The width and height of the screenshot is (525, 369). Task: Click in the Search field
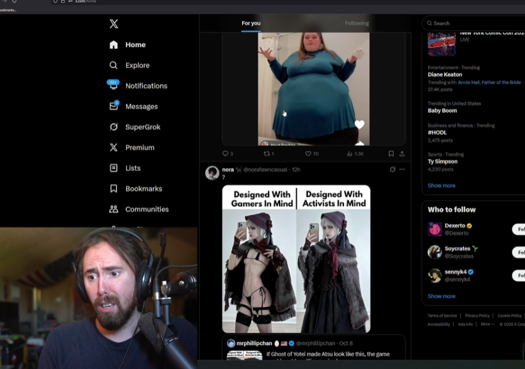pos(474,23)
